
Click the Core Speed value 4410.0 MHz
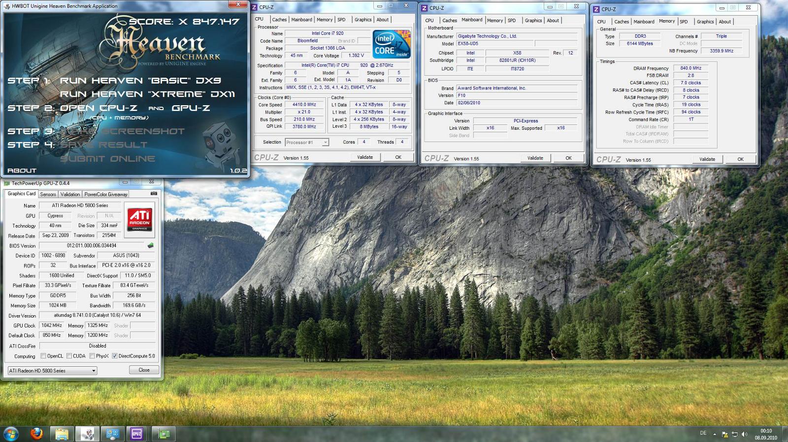(x=304, y=104)
